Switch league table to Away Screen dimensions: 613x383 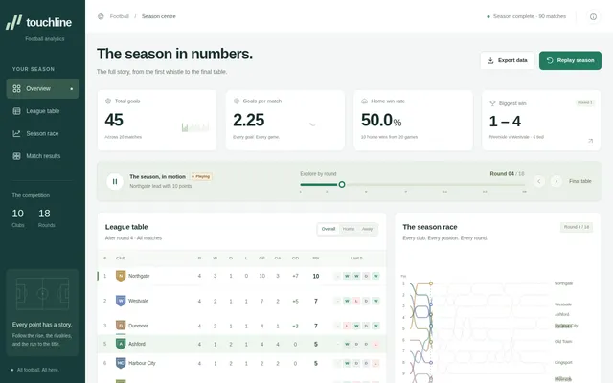pos(367,229)
